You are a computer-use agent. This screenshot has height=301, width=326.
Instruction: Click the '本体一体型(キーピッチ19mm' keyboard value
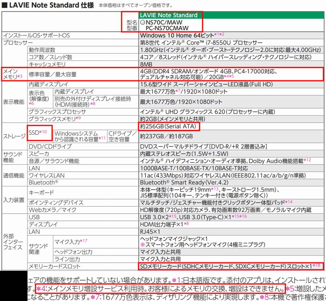click(175, 189)
